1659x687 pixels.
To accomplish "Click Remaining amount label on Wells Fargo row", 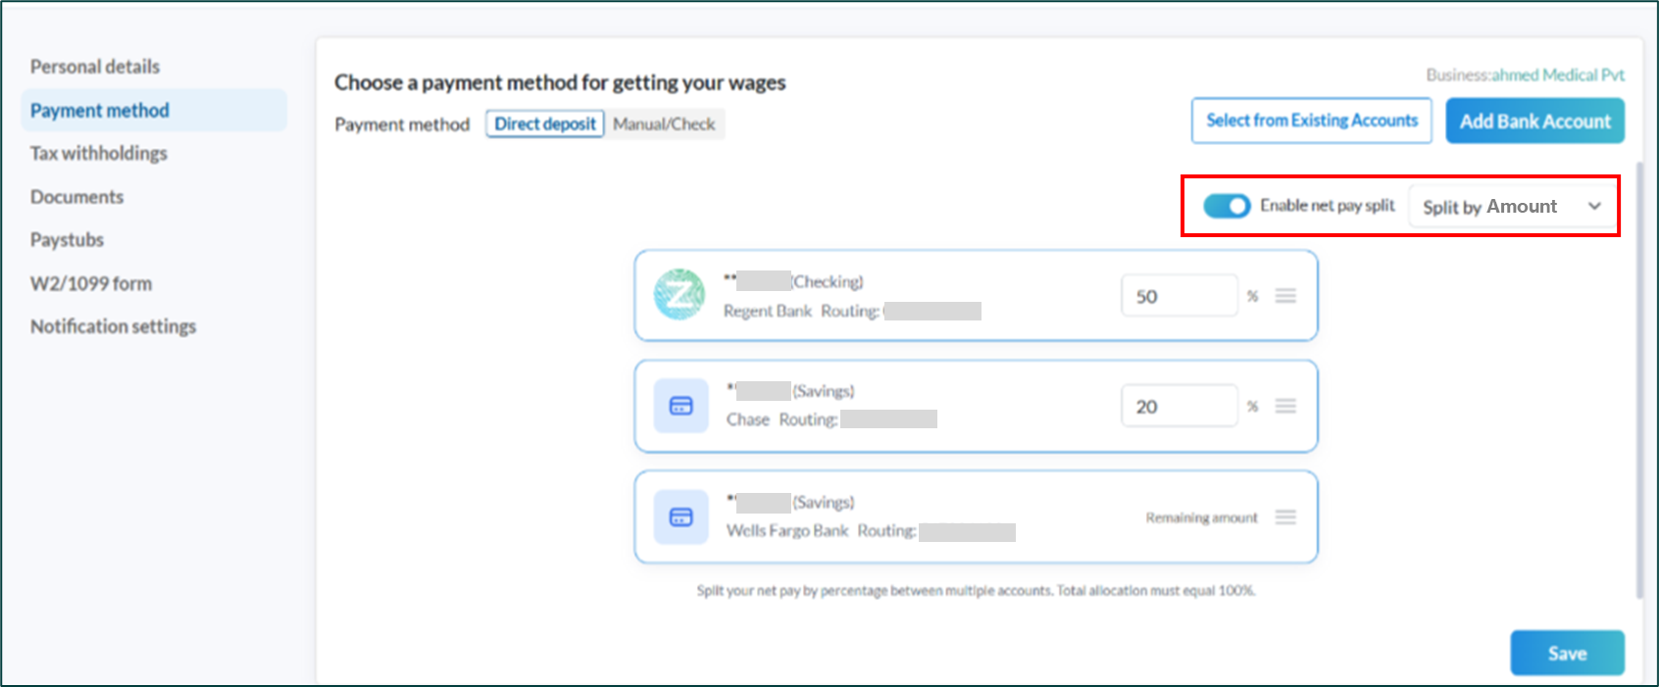I will pyautogui.click(x=1201, y=517).
